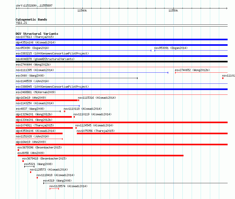Image resolution: width=235 pixels, height=199 pixels.
Task: Click the DGV Structural Variants track title
Action: point(37,34)
